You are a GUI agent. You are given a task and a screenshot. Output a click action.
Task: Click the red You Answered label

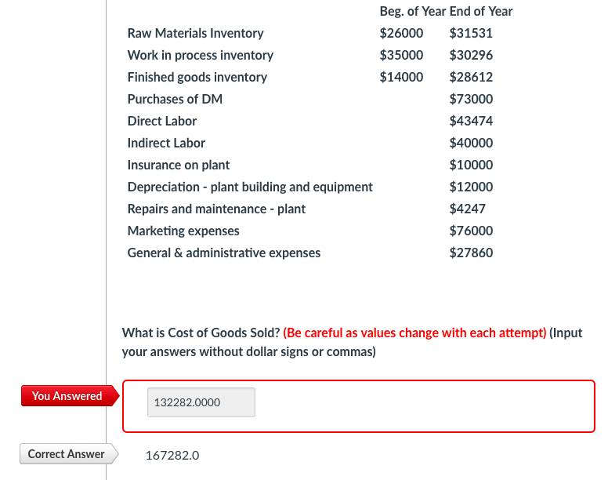click(70, 396)
